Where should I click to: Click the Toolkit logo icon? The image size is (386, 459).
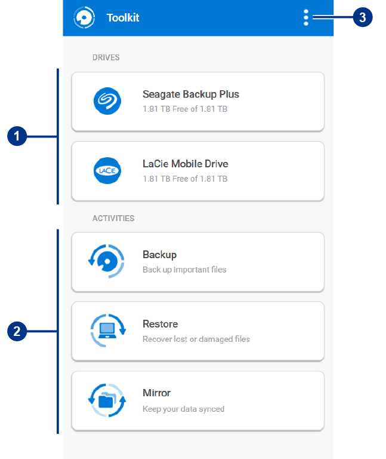(84, 17)
